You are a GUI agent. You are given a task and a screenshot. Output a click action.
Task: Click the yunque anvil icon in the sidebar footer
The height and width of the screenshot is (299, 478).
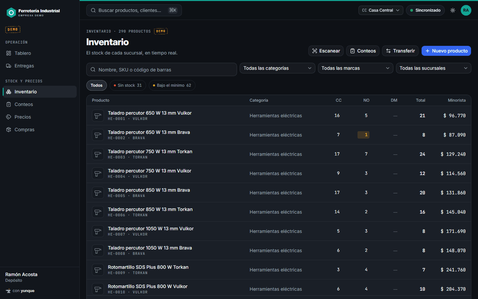click(8, 291)
